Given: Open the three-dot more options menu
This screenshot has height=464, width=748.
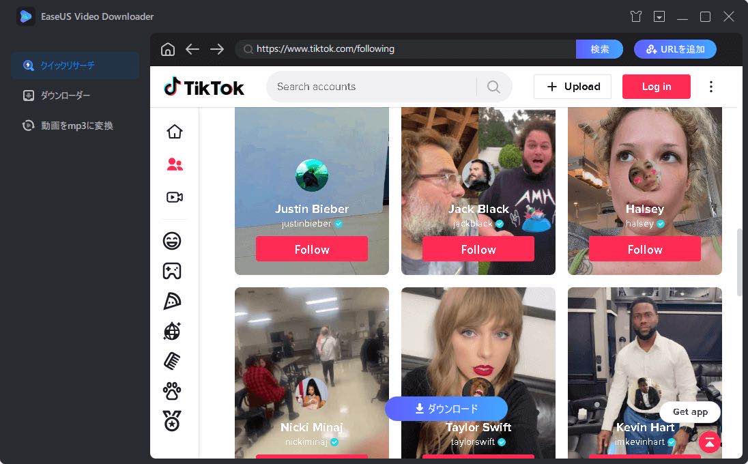Looking at the screenshot, I should [711, 87].
